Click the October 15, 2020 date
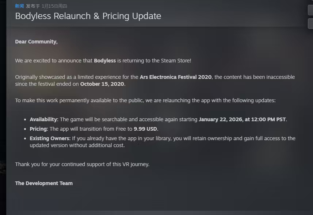 click(103, 84)
